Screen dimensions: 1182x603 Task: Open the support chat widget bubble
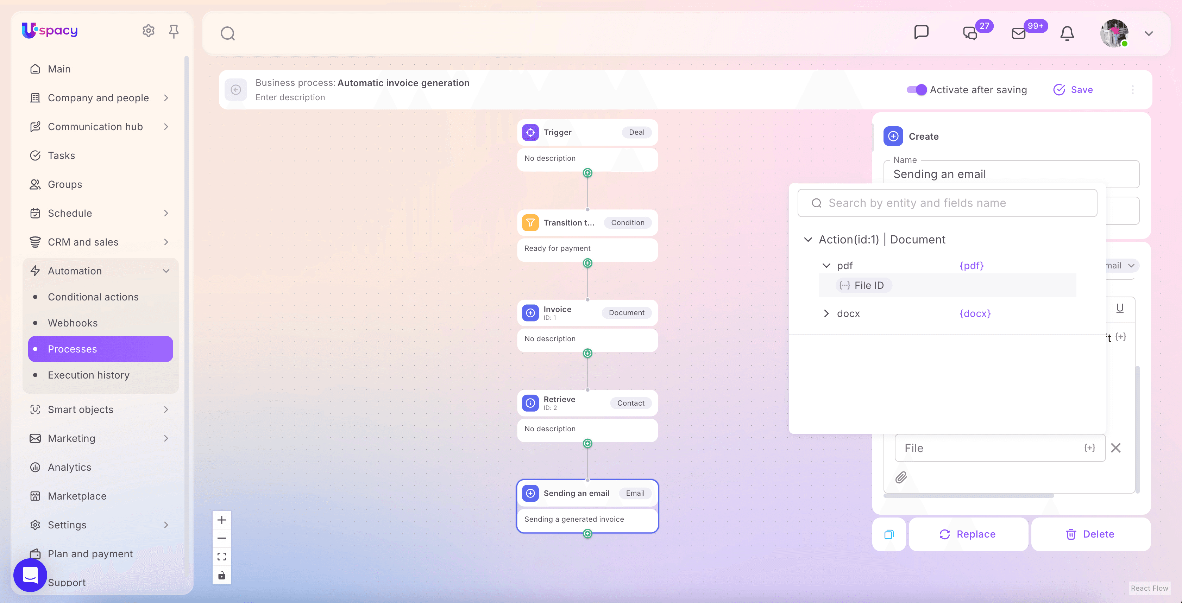point(30,575)
